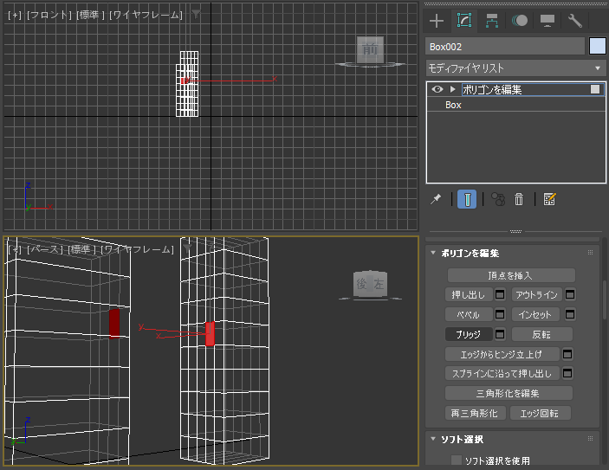Click the ソフト選択 rollout grip handle

[590, 439]
